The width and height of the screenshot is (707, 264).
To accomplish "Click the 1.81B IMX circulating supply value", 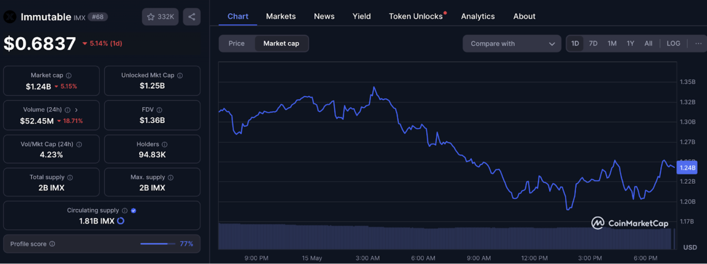I will tap(97, 221).
